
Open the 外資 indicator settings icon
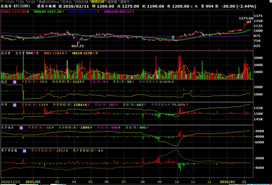click(x=15, y=105)
